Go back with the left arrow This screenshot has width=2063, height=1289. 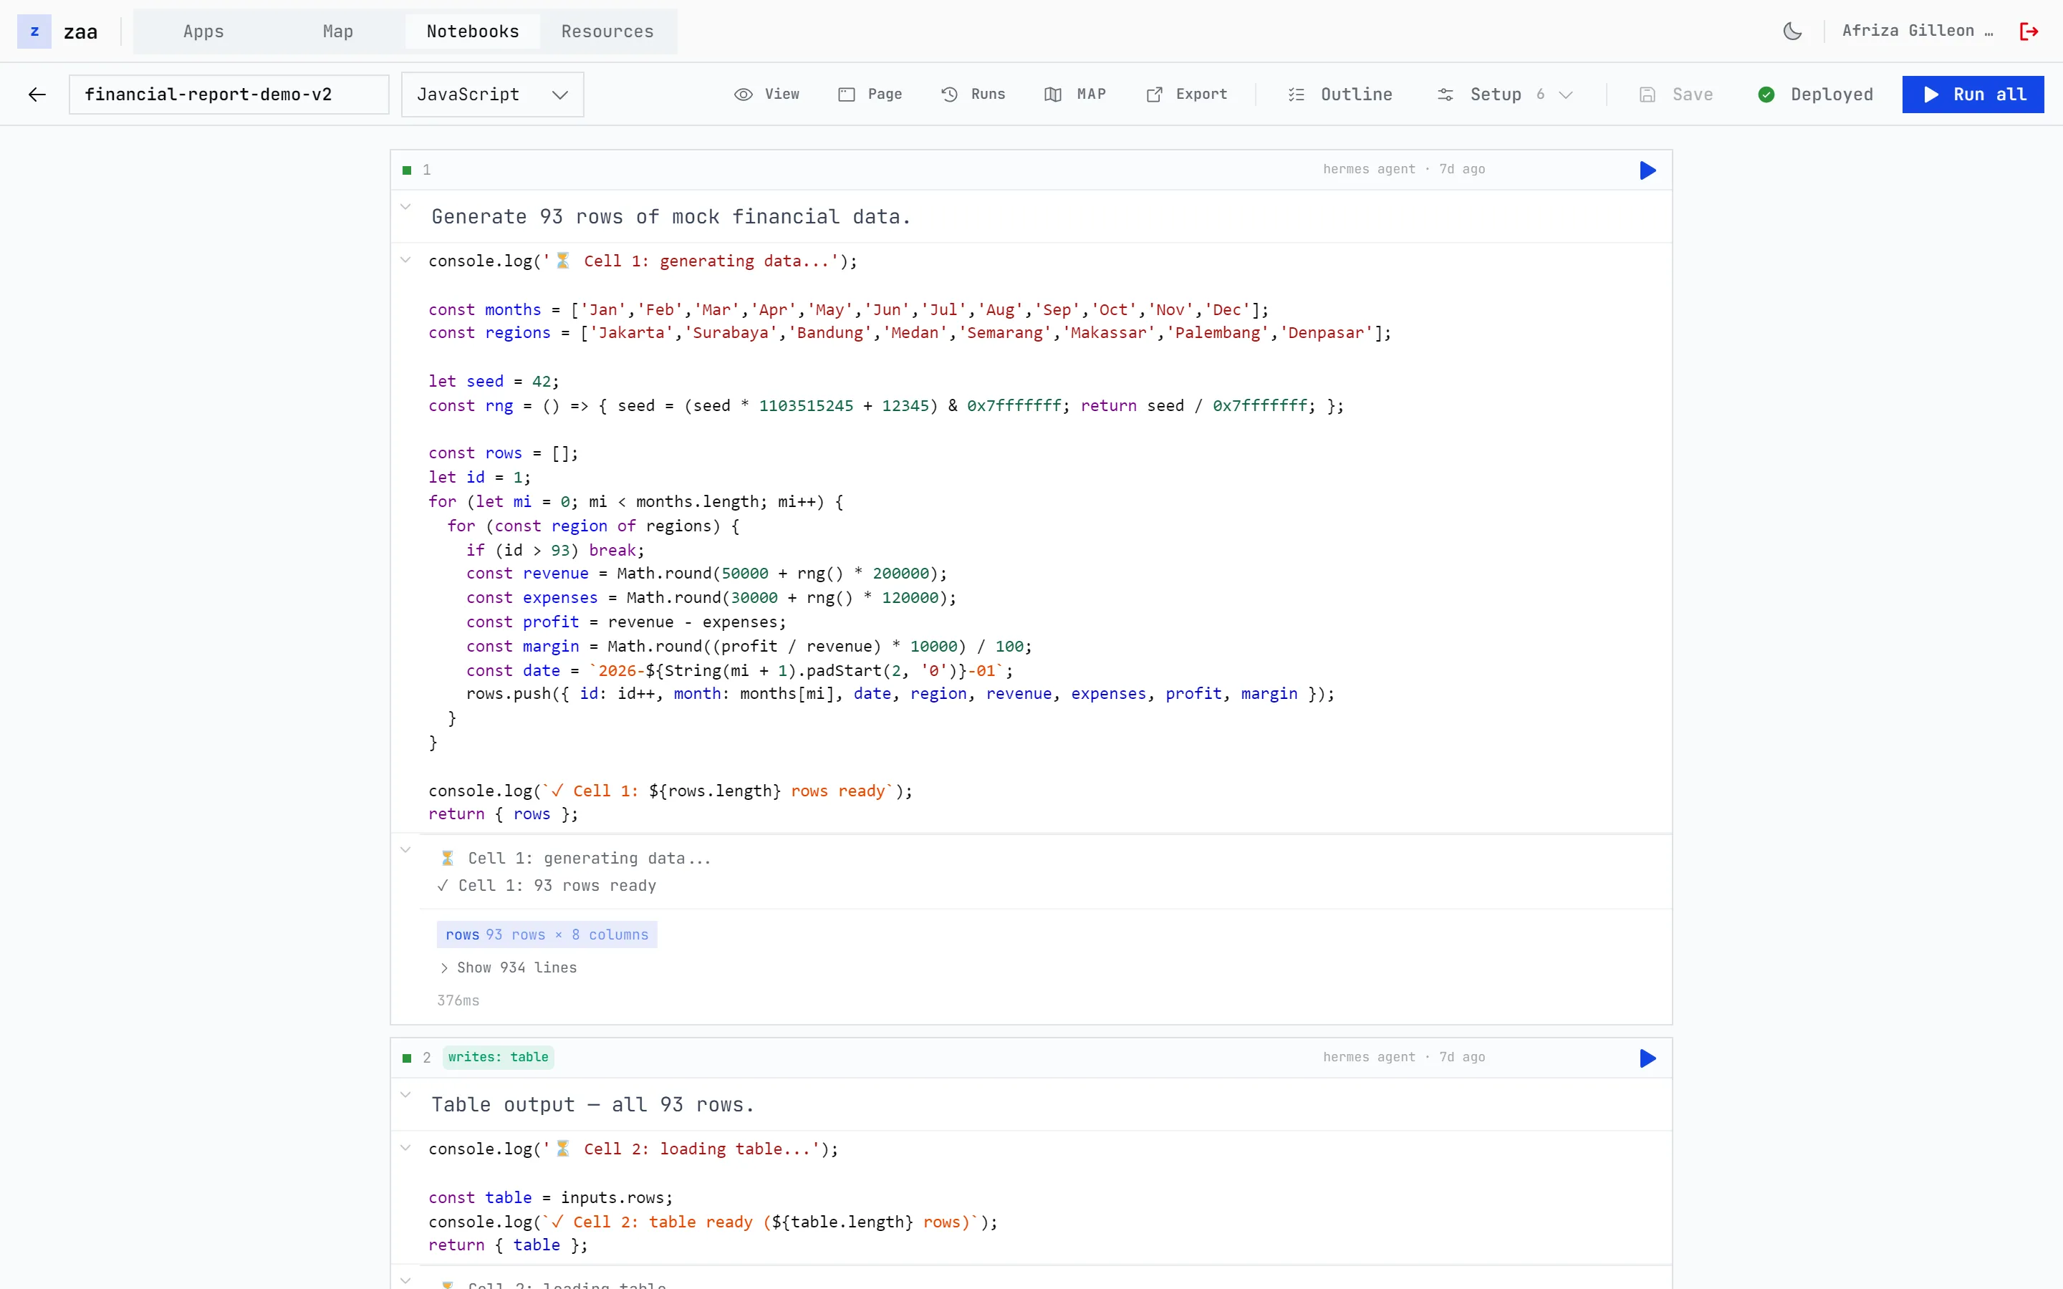click(x=37, y=95)
